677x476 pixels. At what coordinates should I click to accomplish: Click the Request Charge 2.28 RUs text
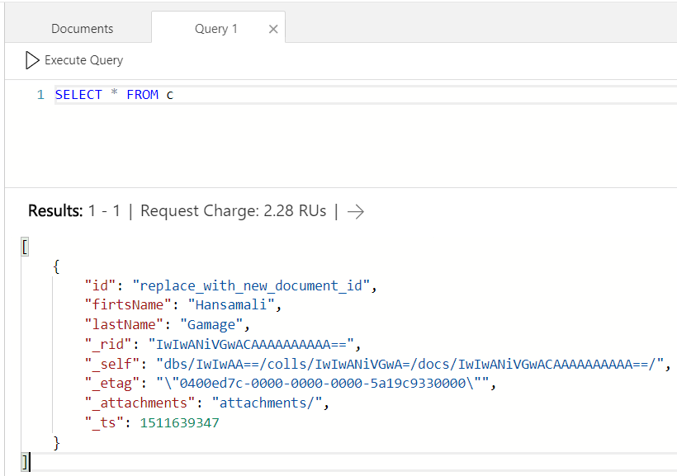[233, 211]
